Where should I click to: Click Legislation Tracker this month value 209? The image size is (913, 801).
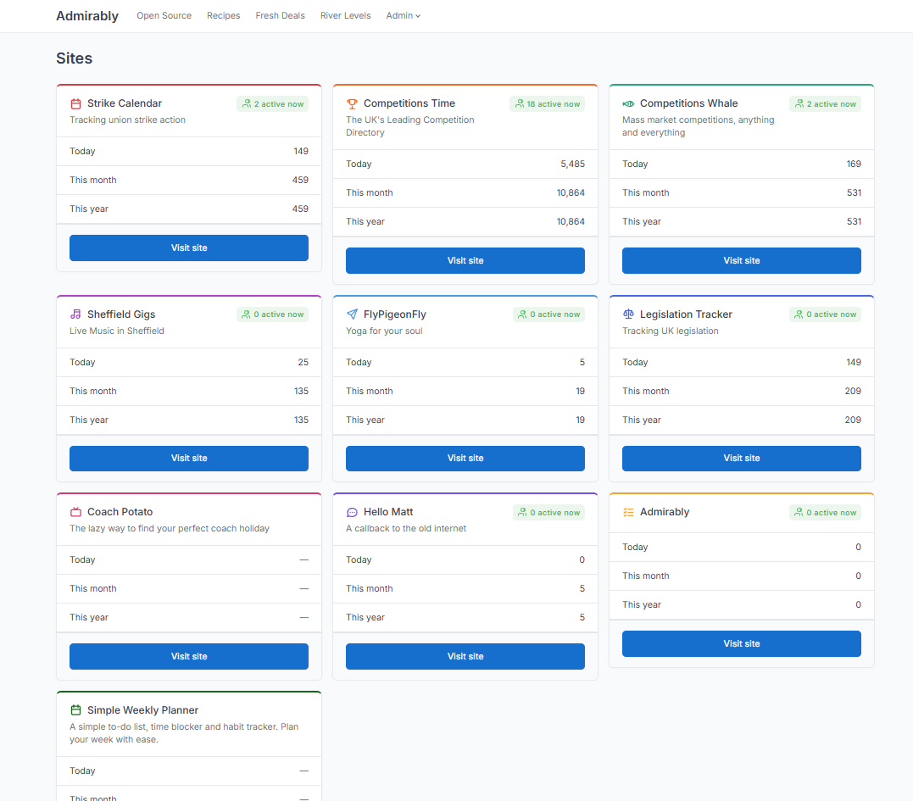coord(853,392)
